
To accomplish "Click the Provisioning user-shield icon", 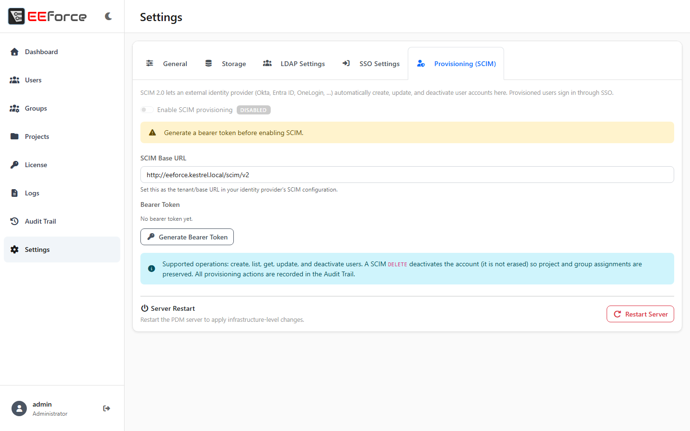I will coord(421,63).
